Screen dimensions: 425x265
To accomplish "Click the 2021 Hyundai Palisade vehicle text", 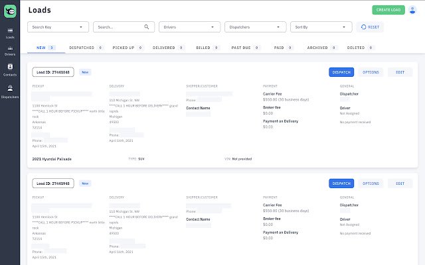I will click(x=52, y=159).
